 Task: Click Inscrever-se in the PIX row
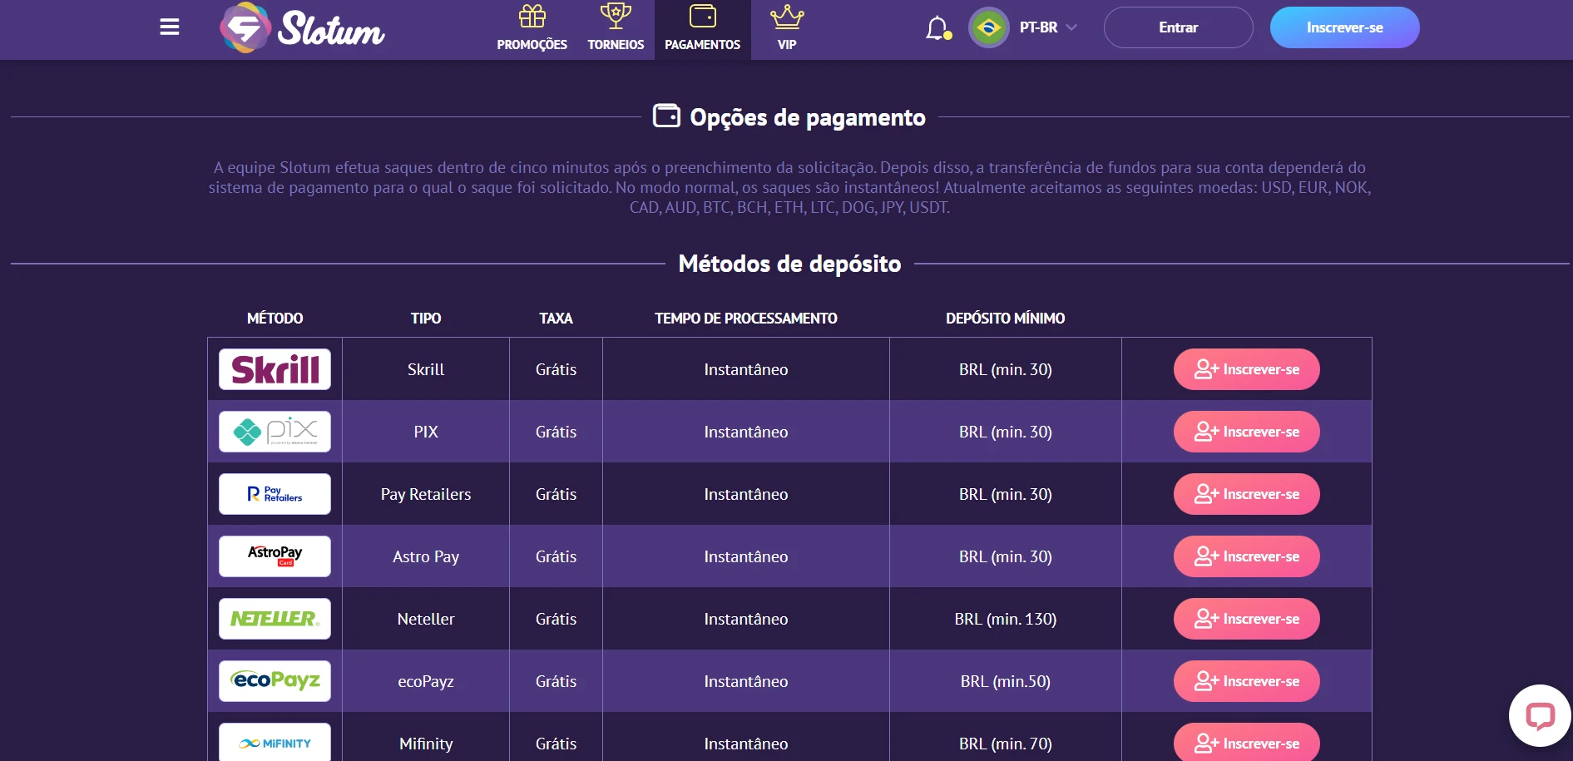(1246, 432)
